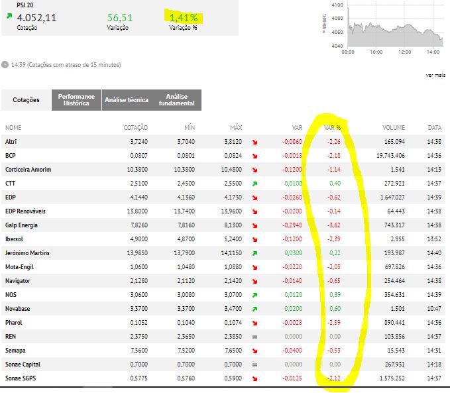Click the up arrow in Jerónimo Martins row

pyautogui.click(x=254, y=253)
